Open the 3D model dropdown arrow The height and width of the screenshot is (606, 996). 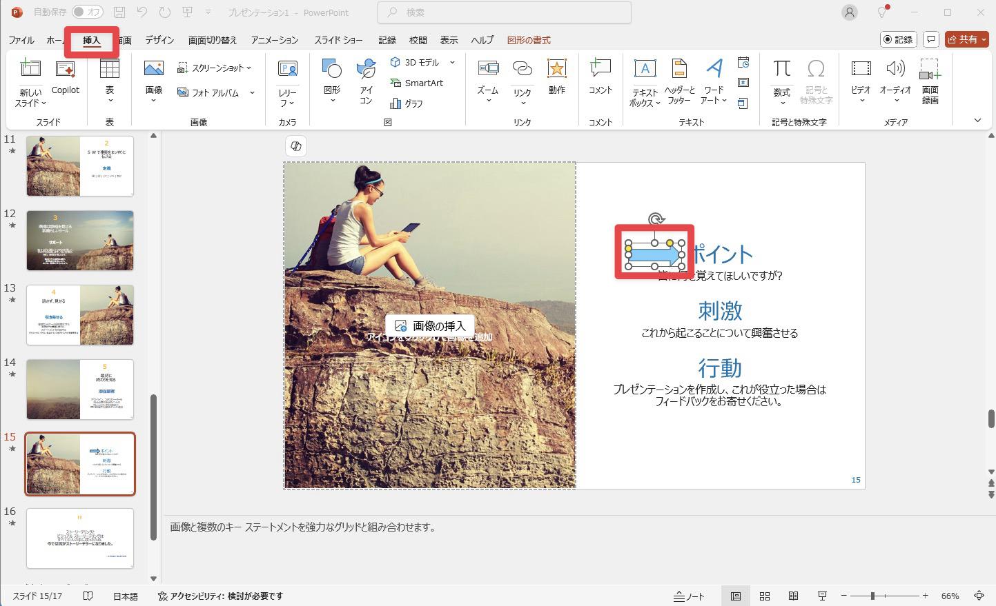[452, 63]
